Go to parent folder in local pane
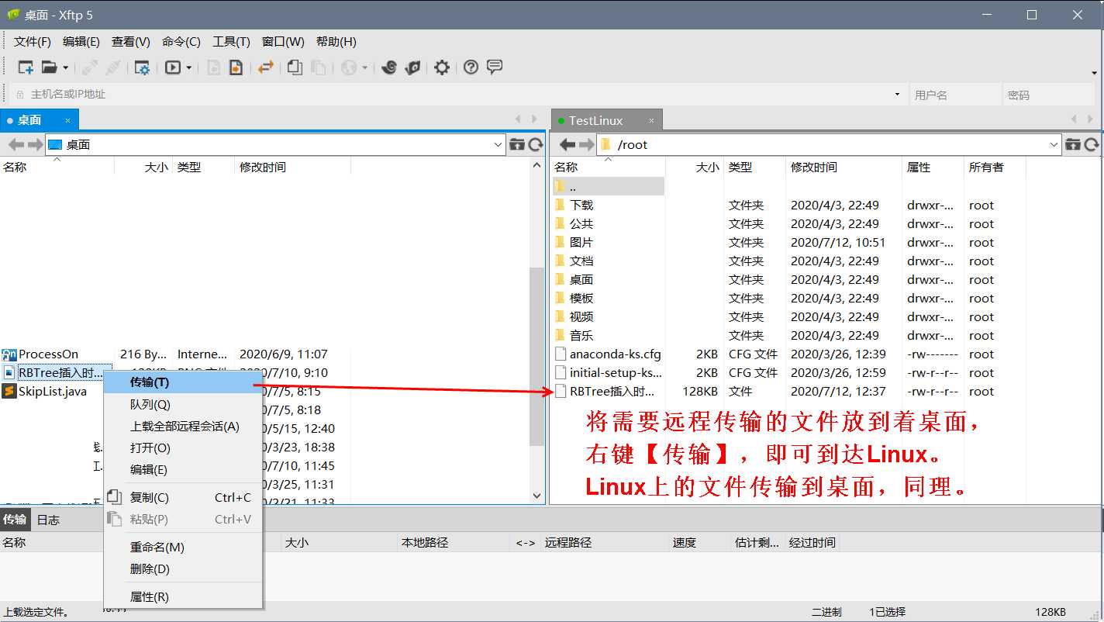The width and height of the screenshot is (1104, 622). pyautogui.click(x=517, y=144)
